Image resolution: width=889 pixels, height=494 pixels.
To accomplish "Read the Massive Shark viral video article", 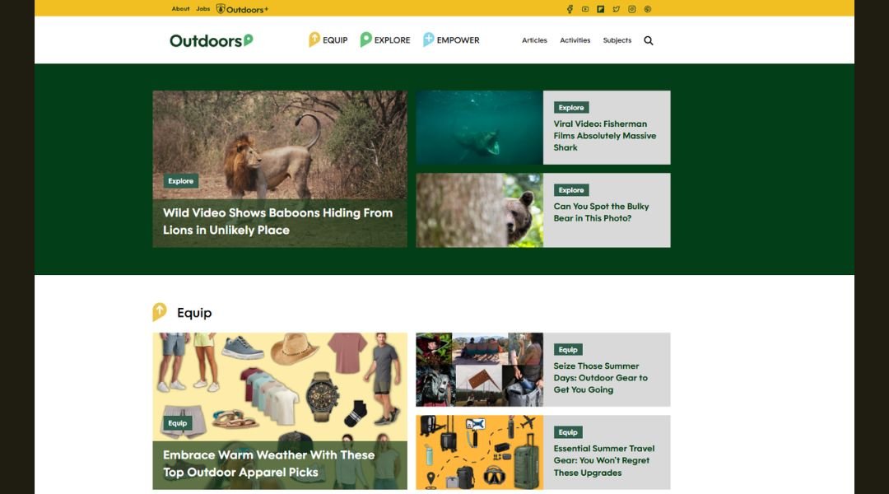I will [x=604, y=136].
